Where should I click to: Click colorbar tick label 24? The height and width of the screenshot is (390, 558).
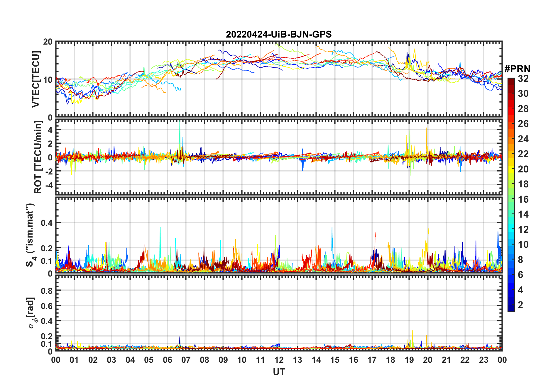point(523,139)
